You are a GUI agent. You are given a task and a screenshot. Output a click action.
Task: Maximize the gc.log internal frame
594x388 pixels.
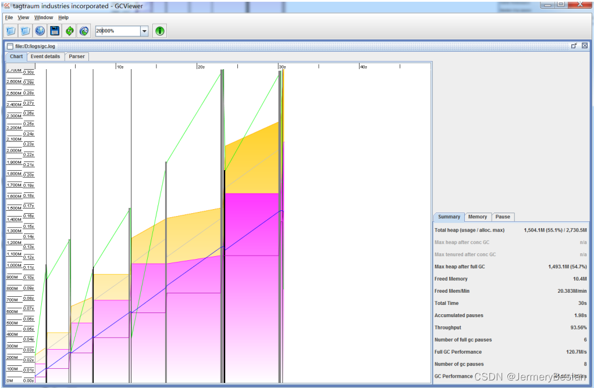click(x=574, y=45)
